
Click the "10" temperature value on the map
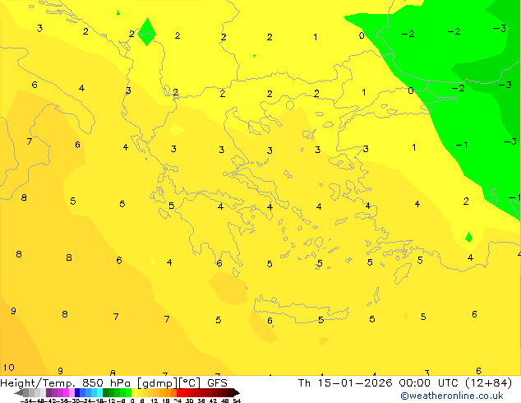[x=9, y=368]
